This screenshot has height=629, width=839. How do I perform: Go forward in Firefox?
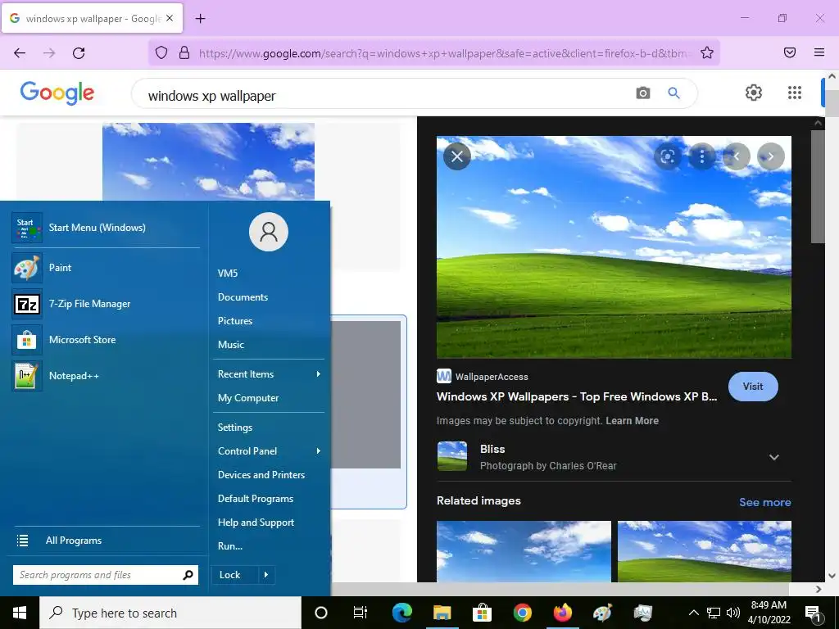pyautogui.click(x=49, y=52)
